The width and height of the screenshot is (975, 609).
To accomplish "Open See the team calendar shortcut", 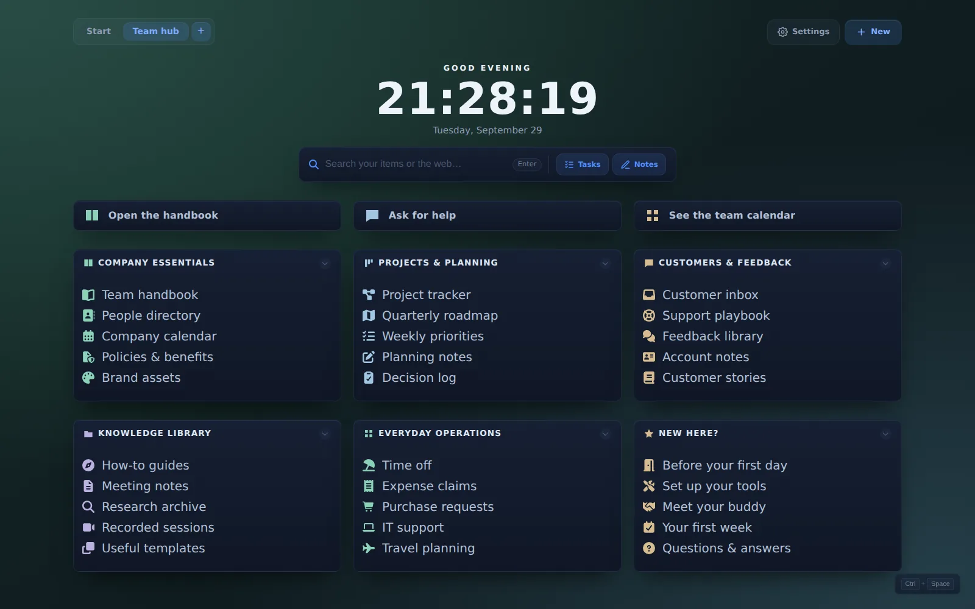I will [768, 216].
